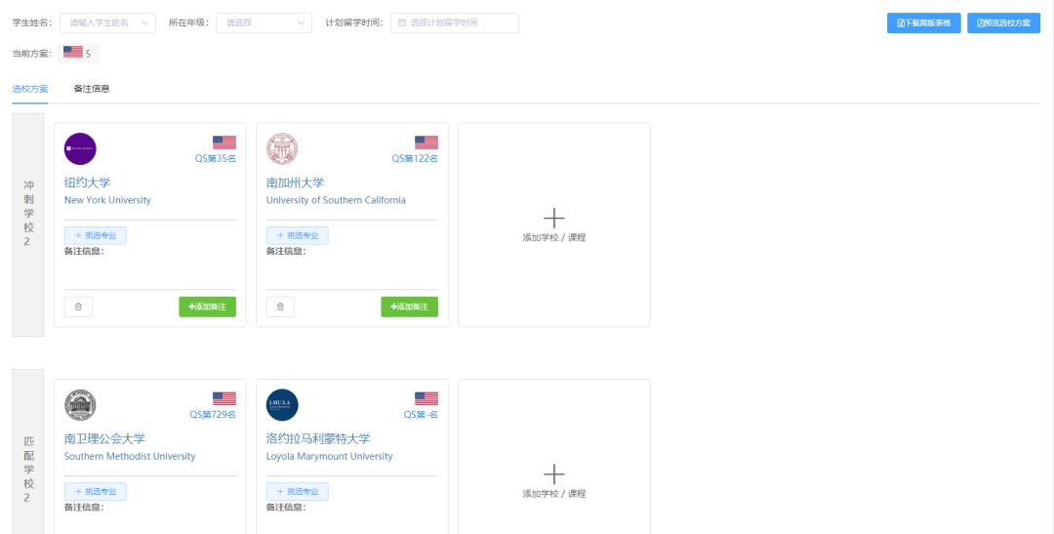1054x534 pixels.
Task: Click the US flag next to current plan
Action: [73, 53]
